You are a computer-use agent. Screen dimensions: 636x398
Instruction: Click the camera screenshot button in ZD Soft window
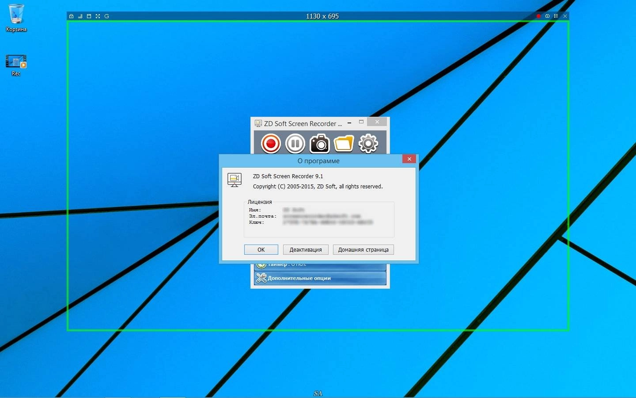320,144
